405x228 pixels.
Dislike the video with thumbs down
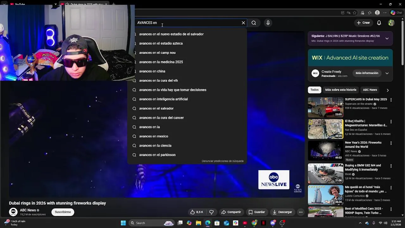(211, 212)
